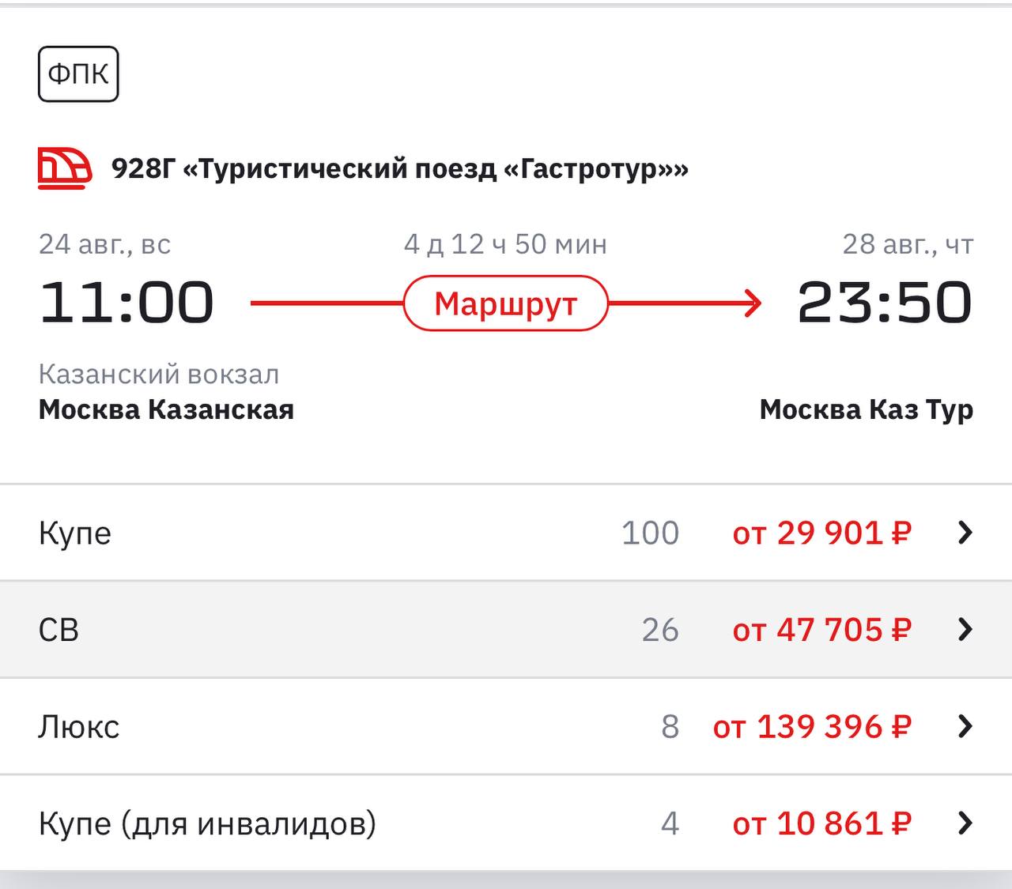Open the Маршрут route button

pos(506,303)
